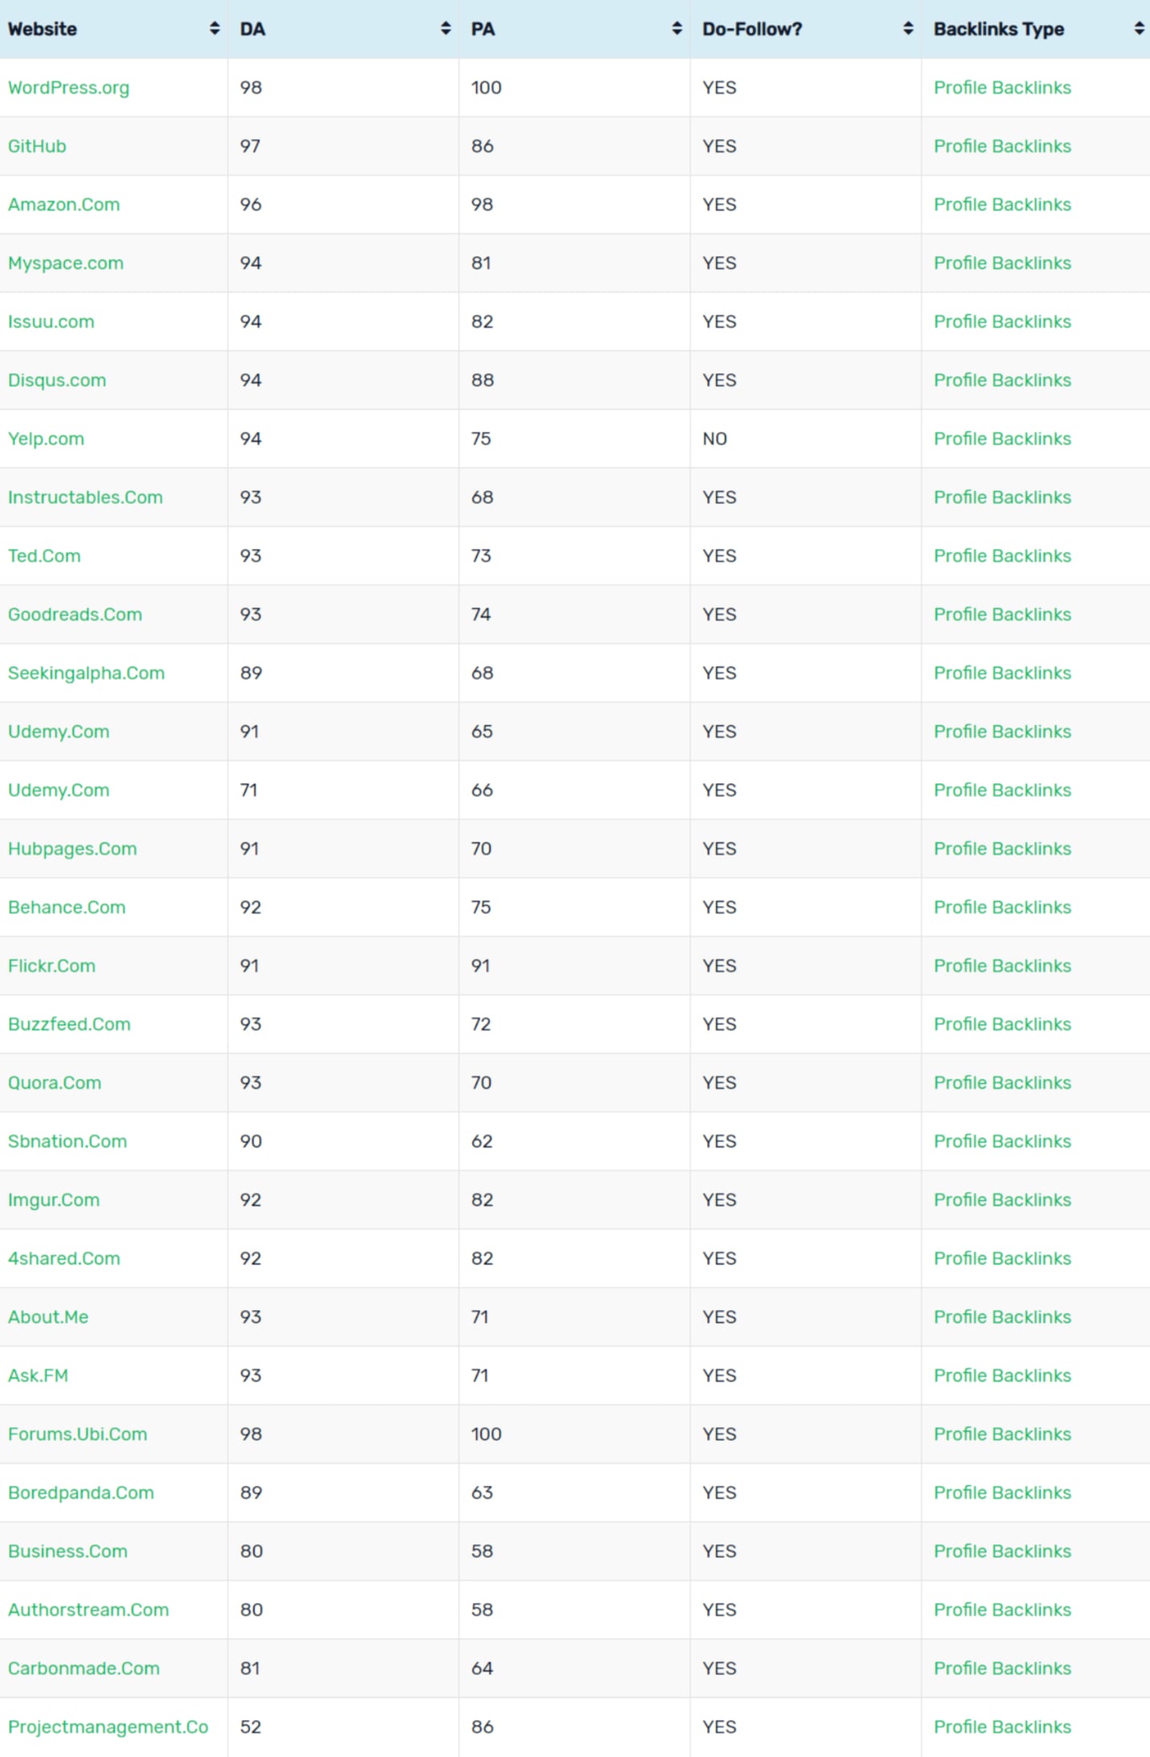Visit the Amazon.Com link
This screenshot has height=1757, width=1150.
point(63,205)
